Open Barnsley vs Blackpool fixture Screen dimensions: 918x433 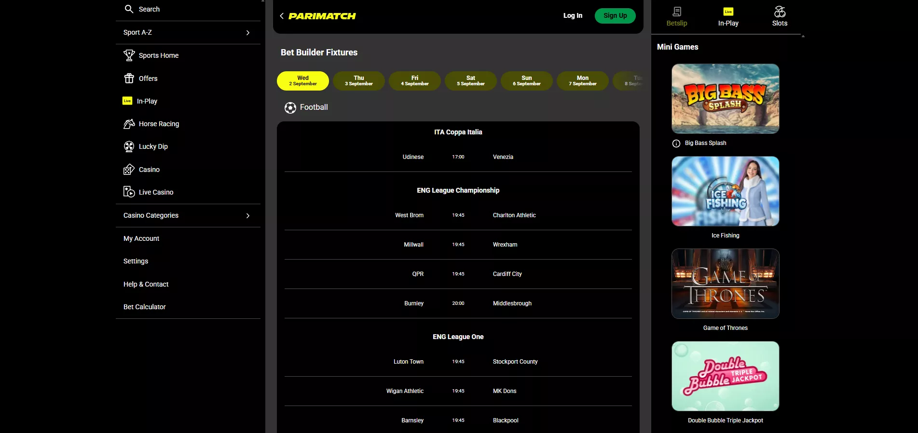[458, 420]
